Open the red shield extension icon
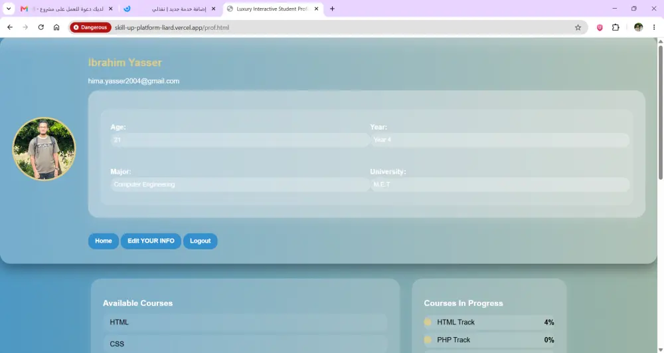The width and height of the screenshot is (664, 353). [x=600, y=27]
